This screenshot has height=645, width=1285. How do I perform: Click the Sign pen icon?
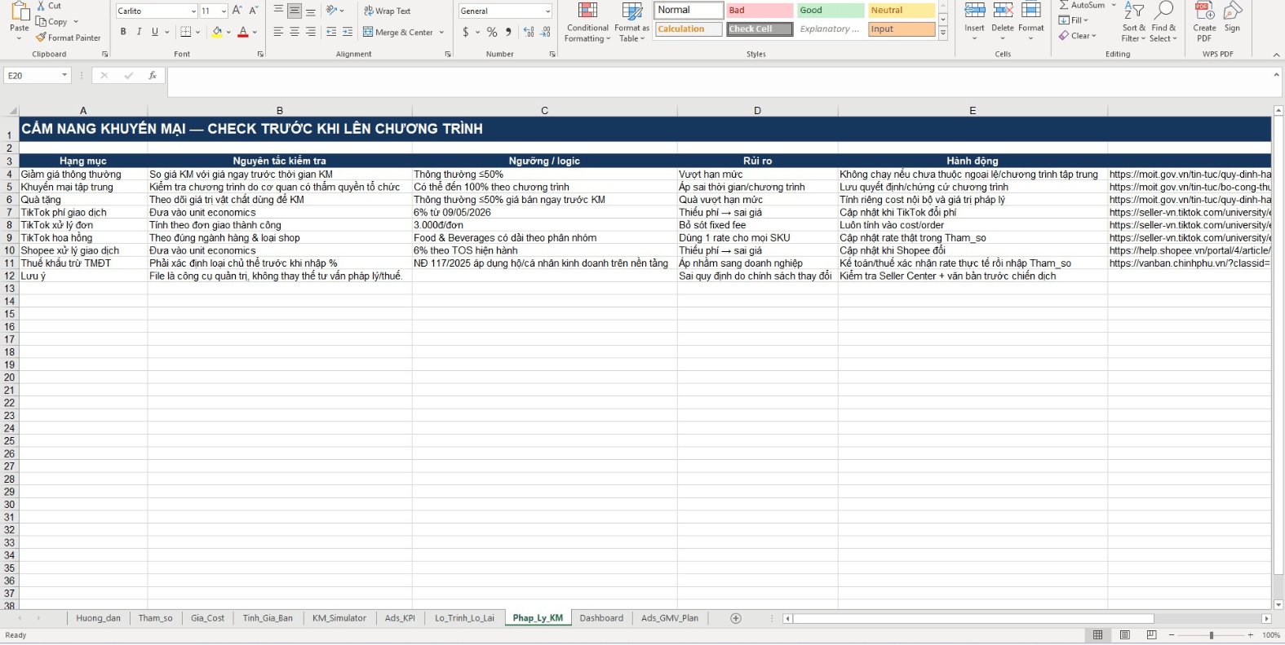(1233, 11)
